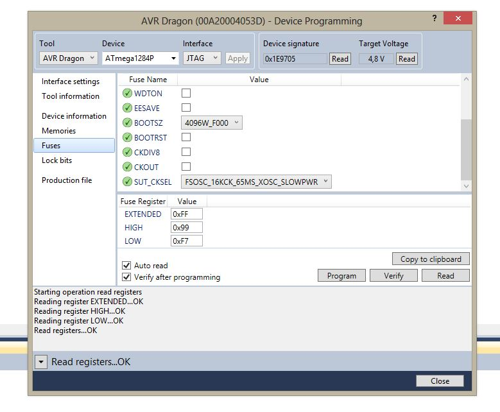The image size is (500, 412).
Task: Click the green check icon beside EESAVE
Action: point(127,108)
